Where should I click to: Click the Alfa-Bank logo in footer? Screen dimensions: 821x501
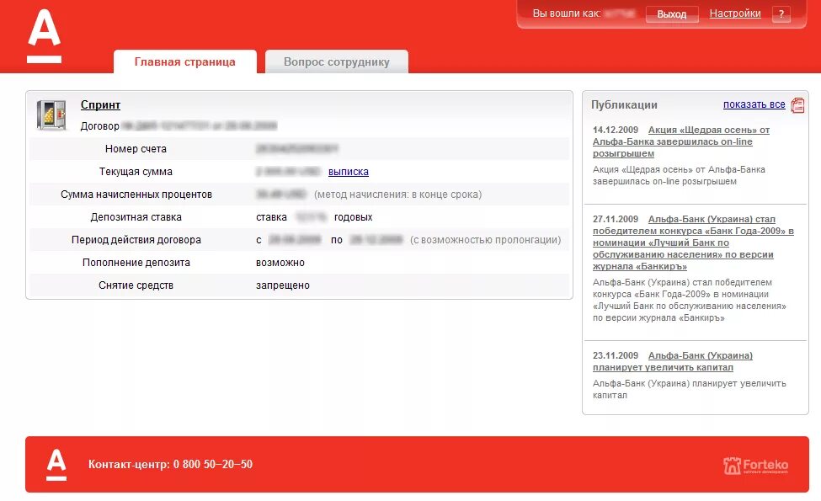click(x=56, y=465)
